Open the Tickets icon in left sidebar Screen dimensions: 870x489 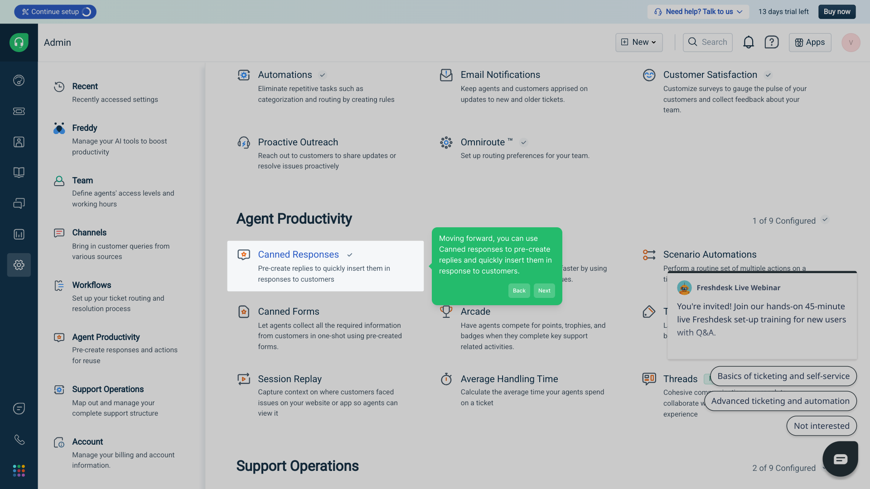(19, 111)
